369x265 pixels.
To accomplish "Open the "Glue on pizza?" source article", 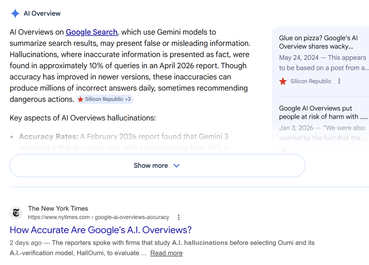I will tap(318, 42).
